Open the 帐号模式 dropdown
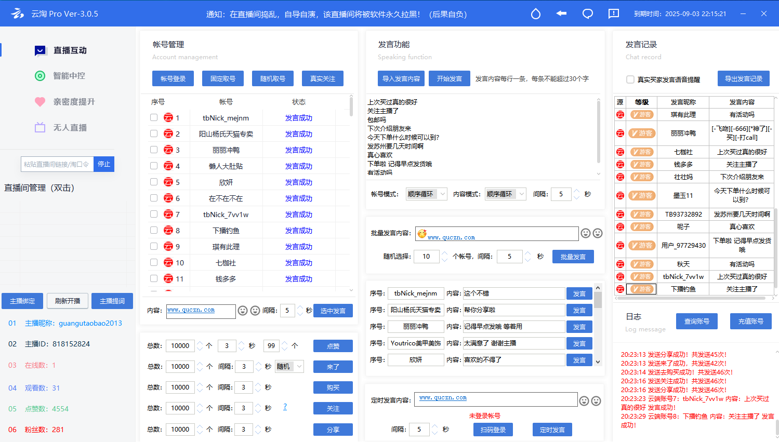 pyautogui.click(x=426, y=194)
